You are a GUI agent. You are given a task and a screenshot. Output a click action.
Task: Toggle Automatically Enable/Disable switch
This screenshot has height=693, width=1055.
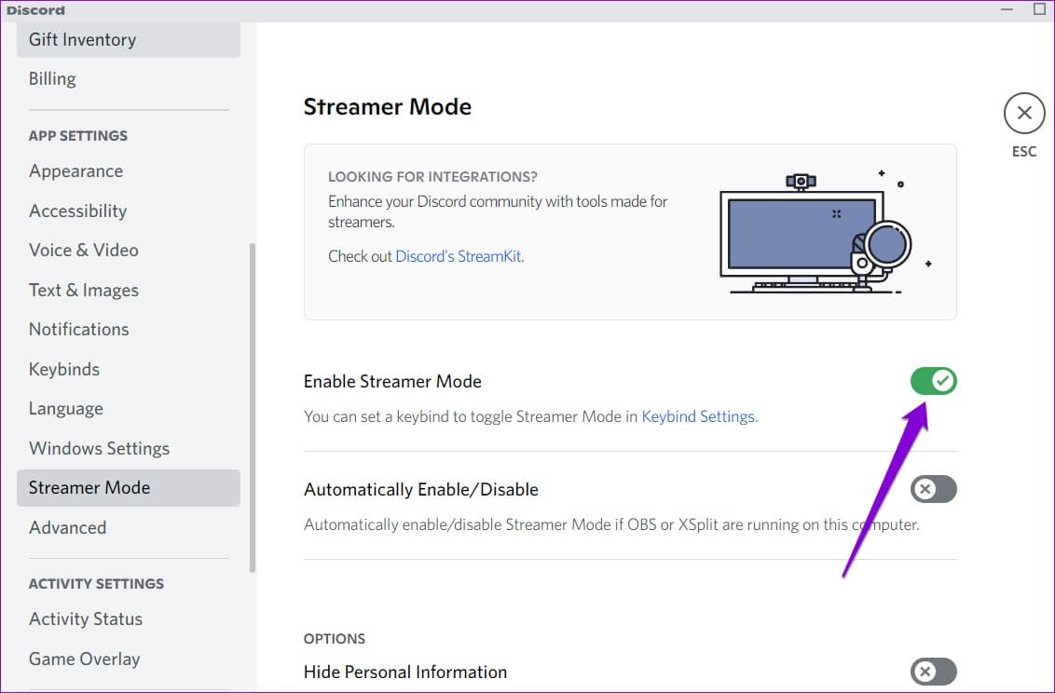pyautogui.click(x=933, y=489)
